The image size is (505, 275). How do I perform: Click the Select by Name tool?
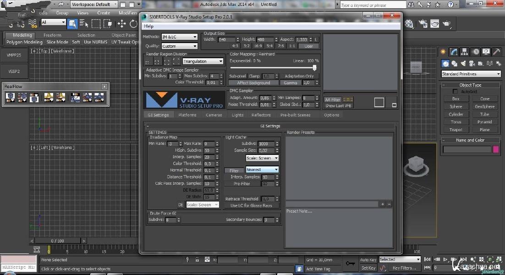point(84,23)
